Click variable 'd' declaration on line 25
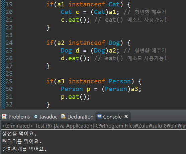This screenshot has width=186, height=154. [77, 51]
